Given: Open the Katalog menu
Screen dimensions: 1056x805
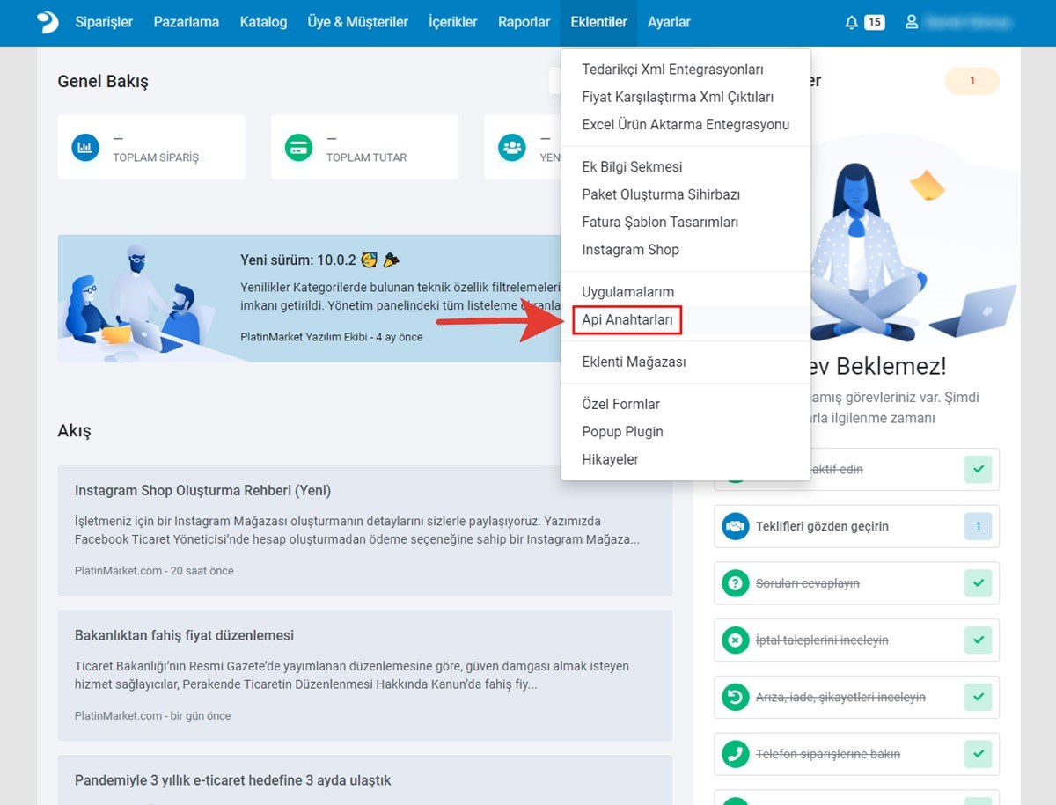Looking at the screenshot, I should pos(263,22).
